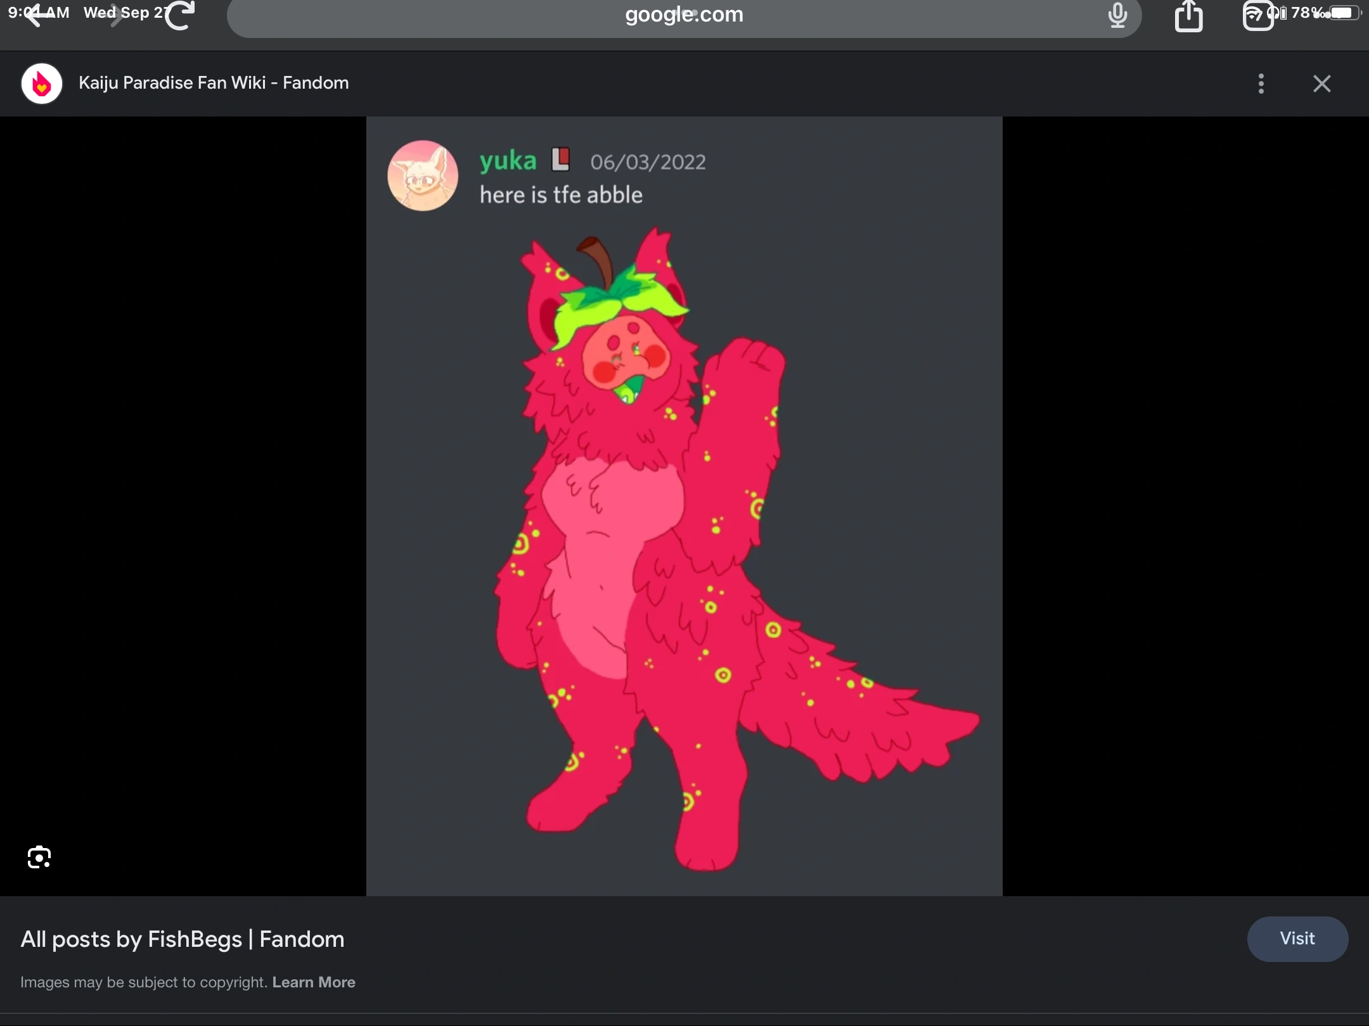Tap the Google Lens search icon
Viewport: 1369px width, 1026px height.
click(39, 857)
